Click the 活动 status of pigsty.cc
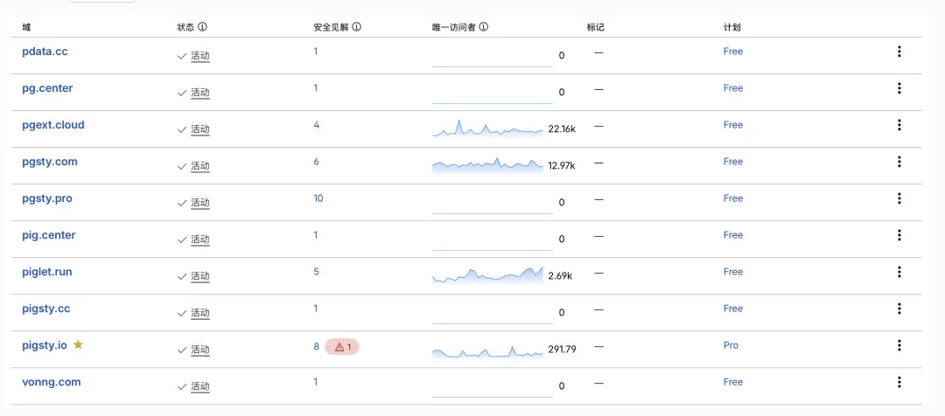The image size is (945, 416). tap(200, 313)
